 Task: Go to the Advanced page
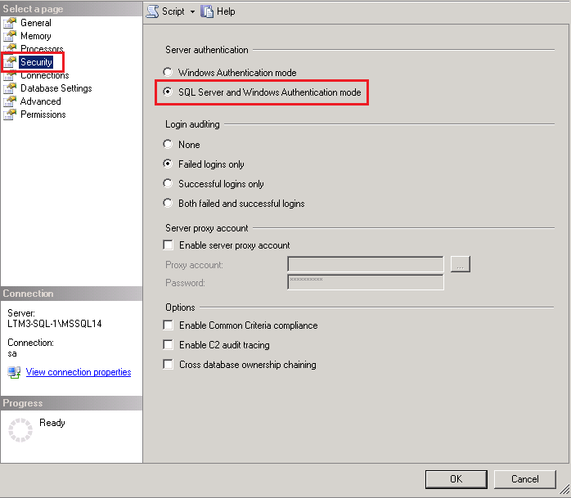tap(40, 101)
